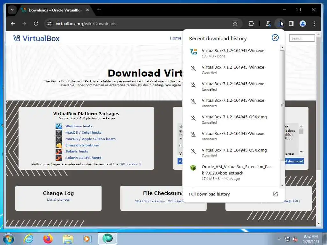Launch Firefox from taskbar
327x245 pixels.
point(48,239)
